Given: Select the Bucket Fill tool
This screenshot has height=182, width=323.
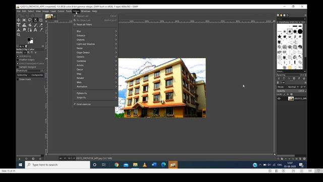Looking at the screenshot, I should coord(30,25).
